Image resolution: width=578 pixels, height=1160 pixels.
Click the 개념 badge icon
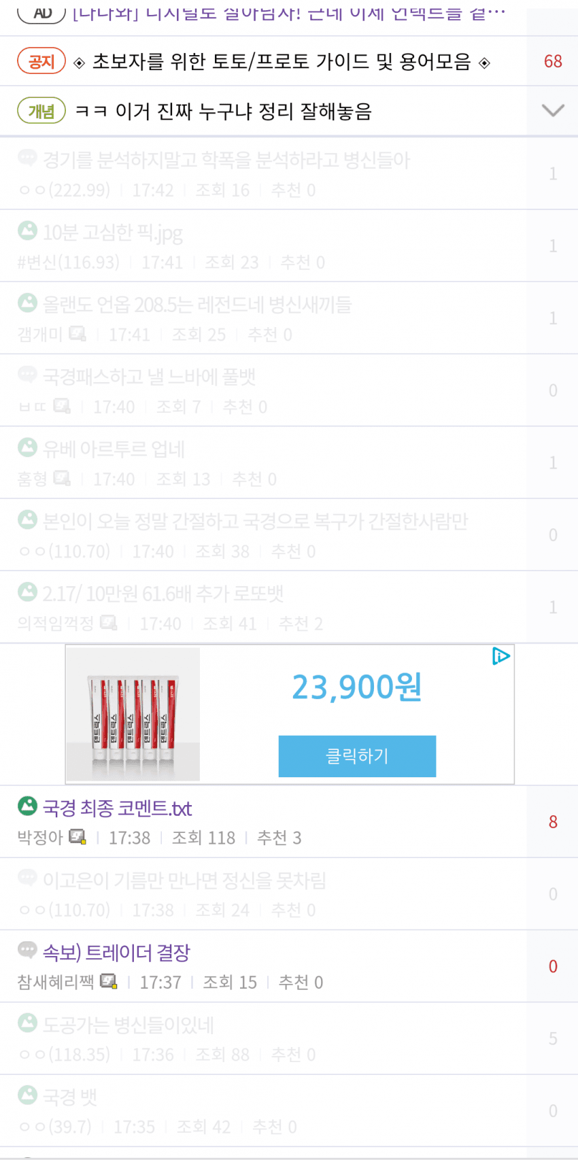pos(41,111)
